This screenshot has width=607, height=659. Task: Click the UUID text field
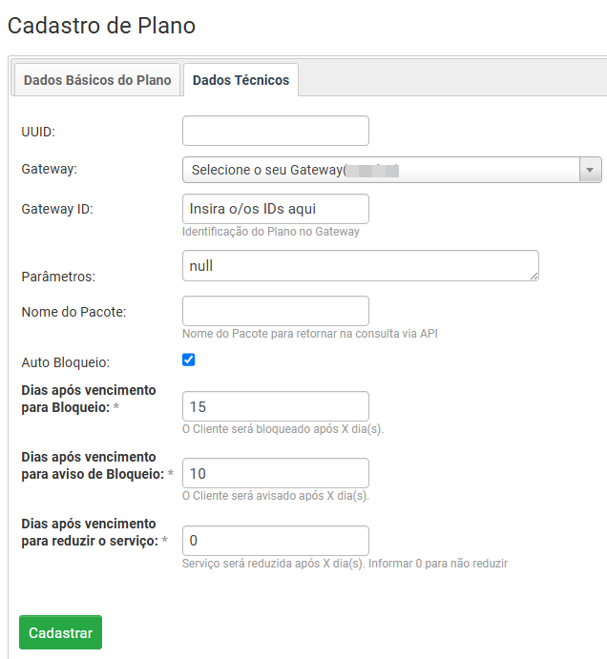click(x=275, y=131)
